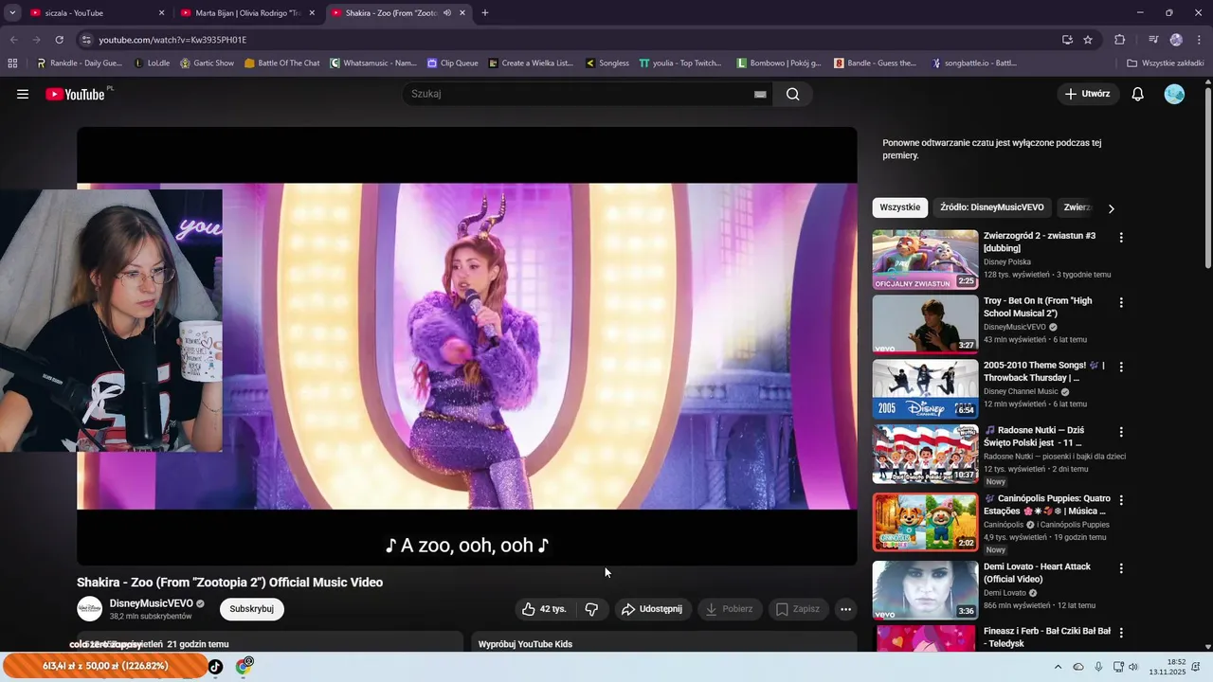Image resolution: width=1213 pixels, height=682 pixels.
Task: Go to the YouTube home logo
Action: 76,94
